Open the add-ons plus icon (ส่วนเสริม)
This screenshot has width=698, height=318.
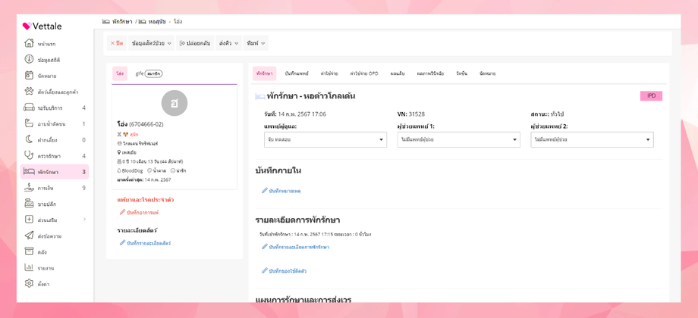[x=29, y=220]
